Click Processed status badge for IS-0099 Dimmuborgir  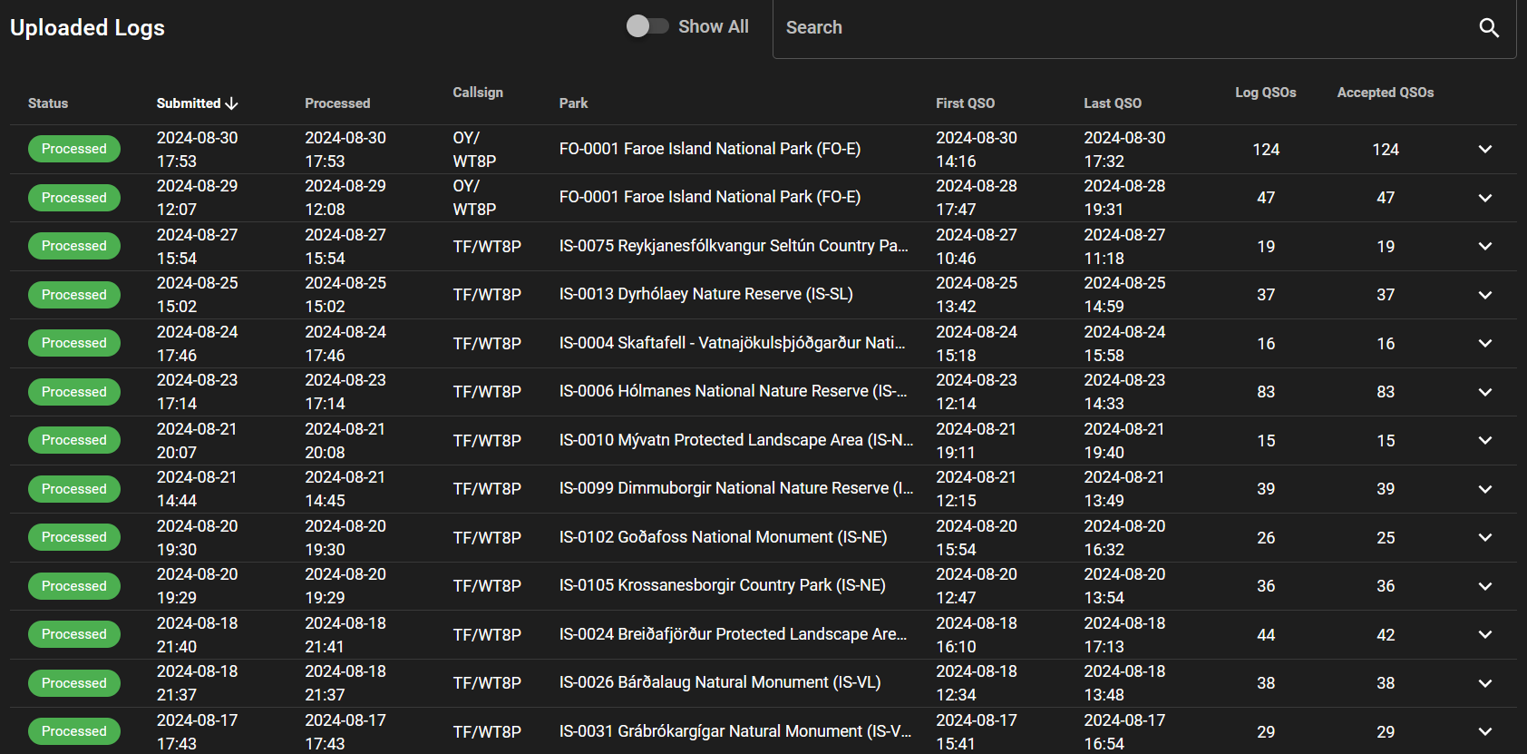74,489
